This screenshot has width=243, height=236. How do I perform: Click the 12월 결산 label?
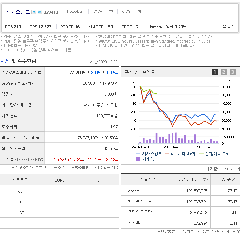(227, 27)
